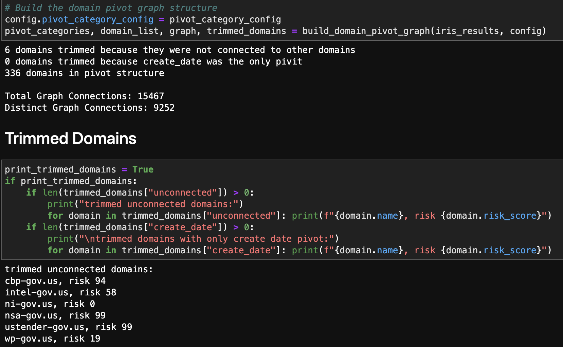Select the output line '6 domains trimmed because they were not connected'
563x347 pixels.
tap(180, 50)
